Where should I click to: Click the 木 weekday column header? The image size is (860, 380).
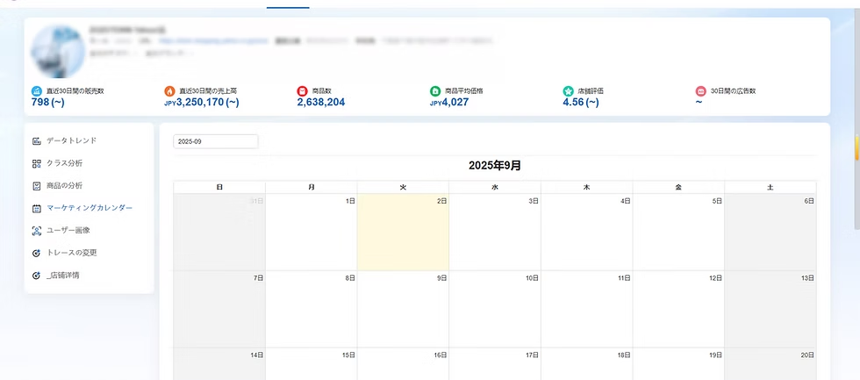(x=587, y=187)
